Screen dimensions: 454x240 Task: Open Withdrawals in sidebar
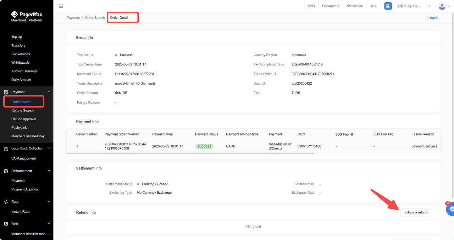point(21,63)
